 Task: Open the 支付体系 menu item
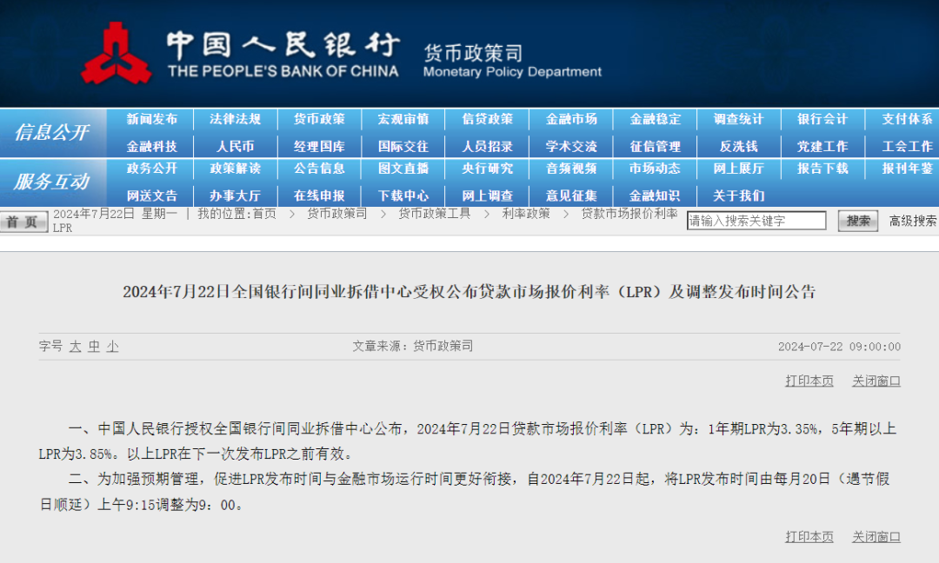[x=907, y=119]
